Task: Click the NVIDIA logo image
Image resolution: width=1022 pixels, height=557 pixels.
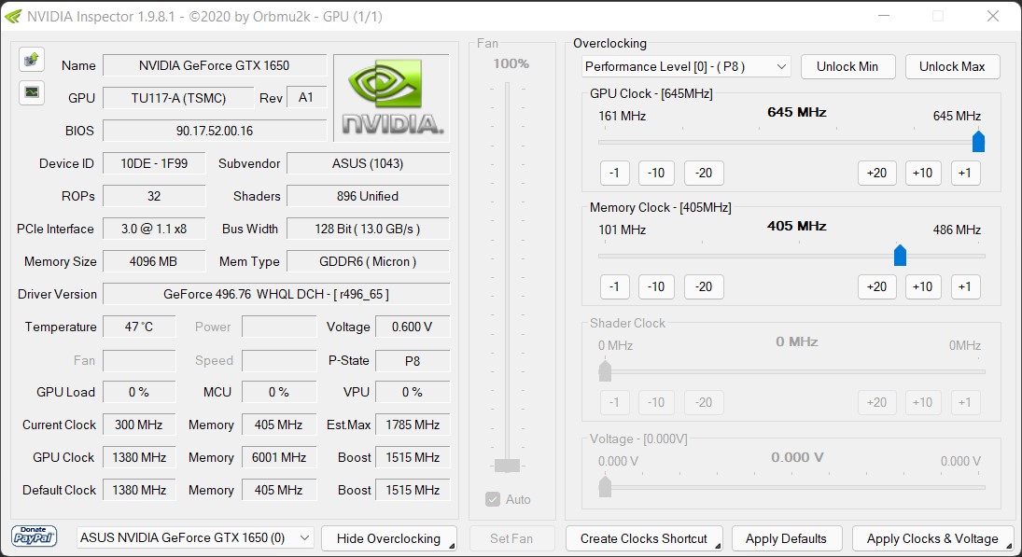Action: 391,98
